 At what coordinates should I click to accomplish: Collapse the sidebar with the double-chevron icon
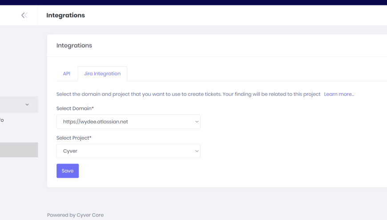(x=24, y=16)
